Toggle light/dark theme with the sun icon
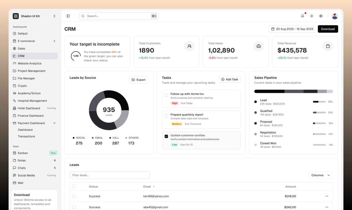The image size is (352, 210). 312,16
